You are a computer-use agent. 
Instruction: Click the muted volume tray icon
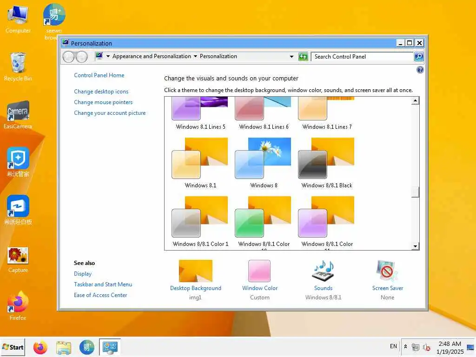[426, 347]
